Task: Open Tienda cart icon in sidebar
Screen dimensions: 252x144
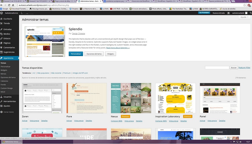Action: (x=1, y=23)
